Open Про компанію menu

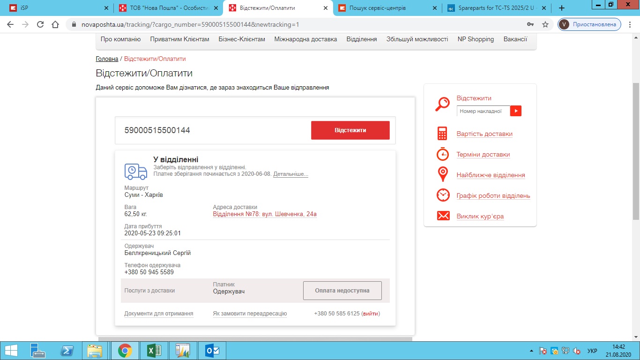click(x=120, y=39)
